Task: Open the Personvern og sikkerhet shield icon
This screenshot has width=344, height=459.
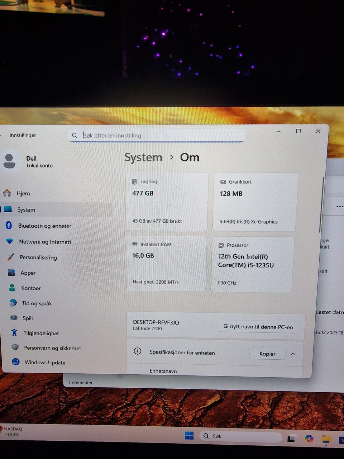Action: [15, 347]
